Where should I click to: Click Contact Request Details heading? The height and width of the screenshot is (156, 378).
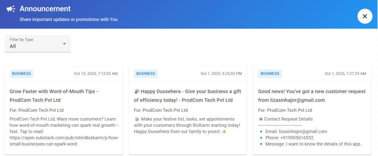click(288, 119)
